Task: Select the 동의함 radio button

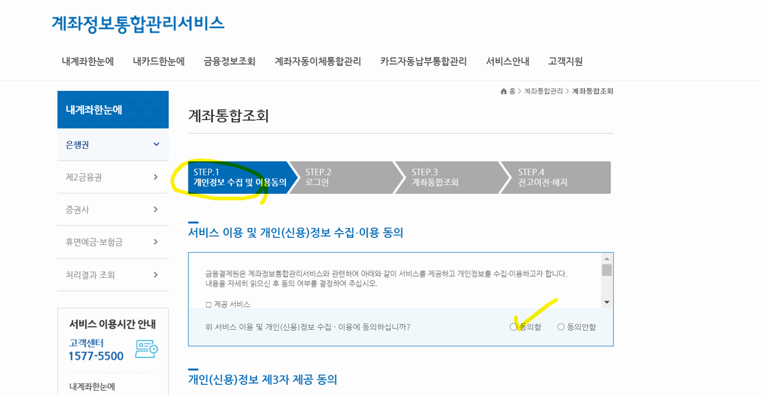Action: coord(513,327)
